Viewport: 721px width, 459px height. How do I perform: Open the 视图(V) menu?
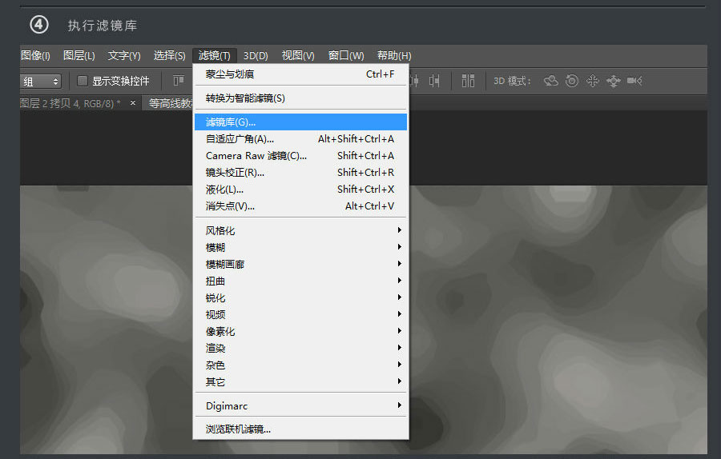(x=298, y=55)
